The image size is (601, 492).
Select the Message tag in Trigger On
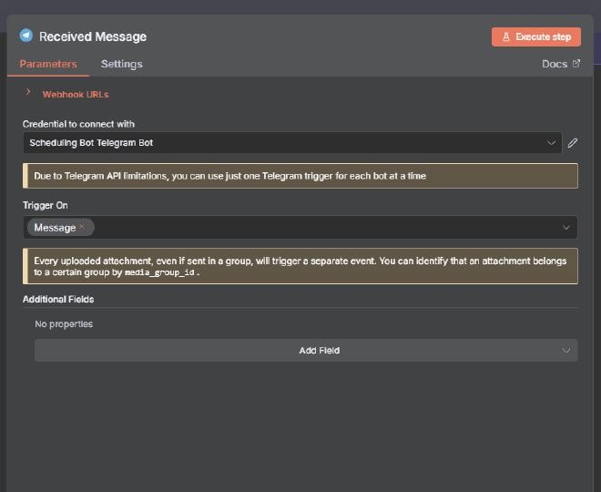54,228
